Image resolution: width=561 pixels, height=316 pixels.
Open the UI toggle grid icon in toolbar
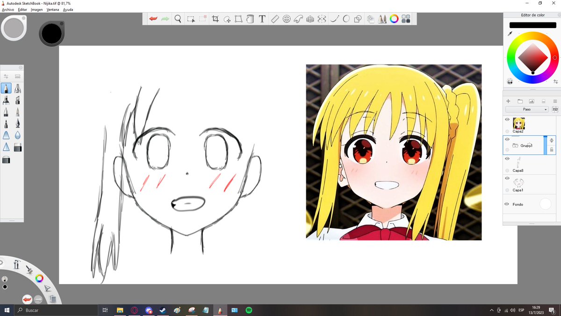[406, 19]
